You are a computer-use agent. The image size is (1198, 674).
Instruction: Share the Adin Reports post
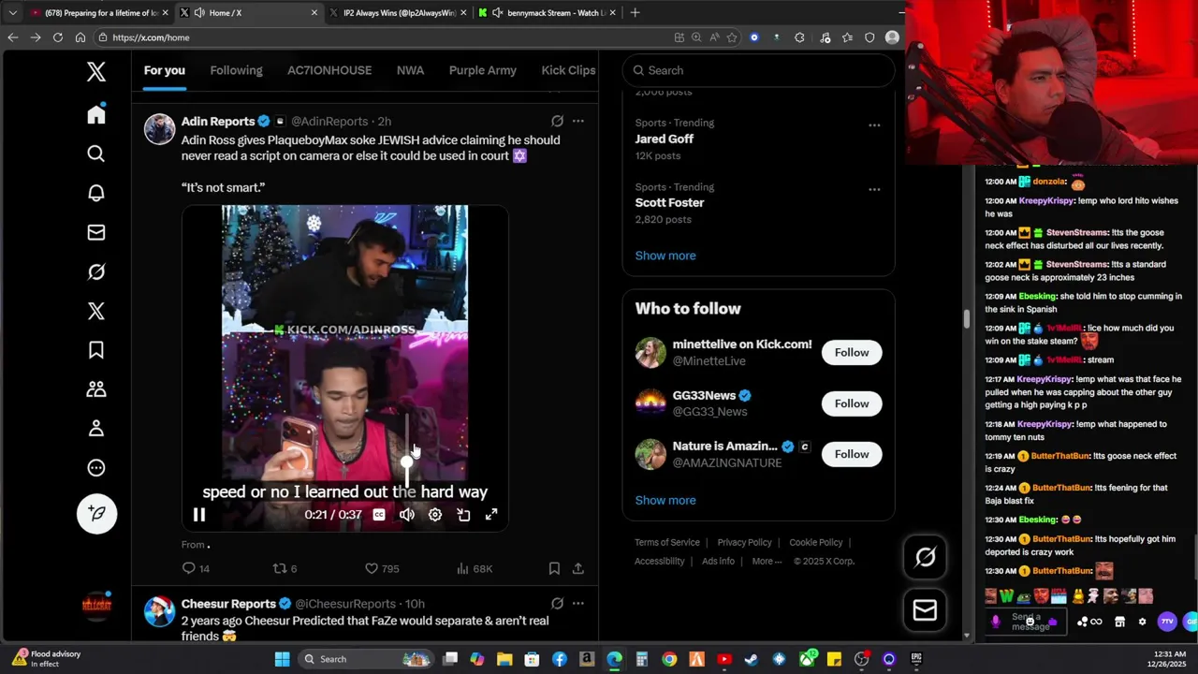(x=578, y=568)
